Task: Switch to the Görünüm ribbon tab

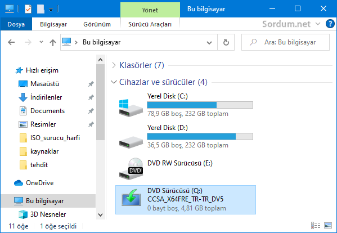Action: pyautogui.click(x=97, y=24)
